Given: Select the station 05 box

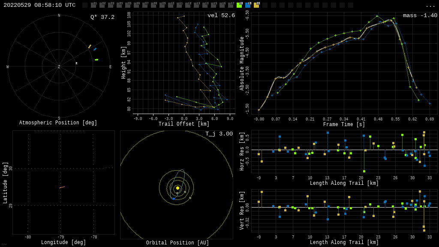Looking at the screenshot, I should (x=128, y=5).
